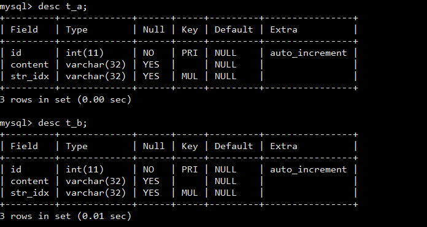
Task: Click 'PRI' key value in the t_a table
Action: (x=190, y=53)
